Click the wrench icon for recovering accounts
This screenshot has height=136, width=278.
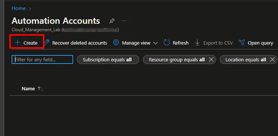(x=47, y=43)
